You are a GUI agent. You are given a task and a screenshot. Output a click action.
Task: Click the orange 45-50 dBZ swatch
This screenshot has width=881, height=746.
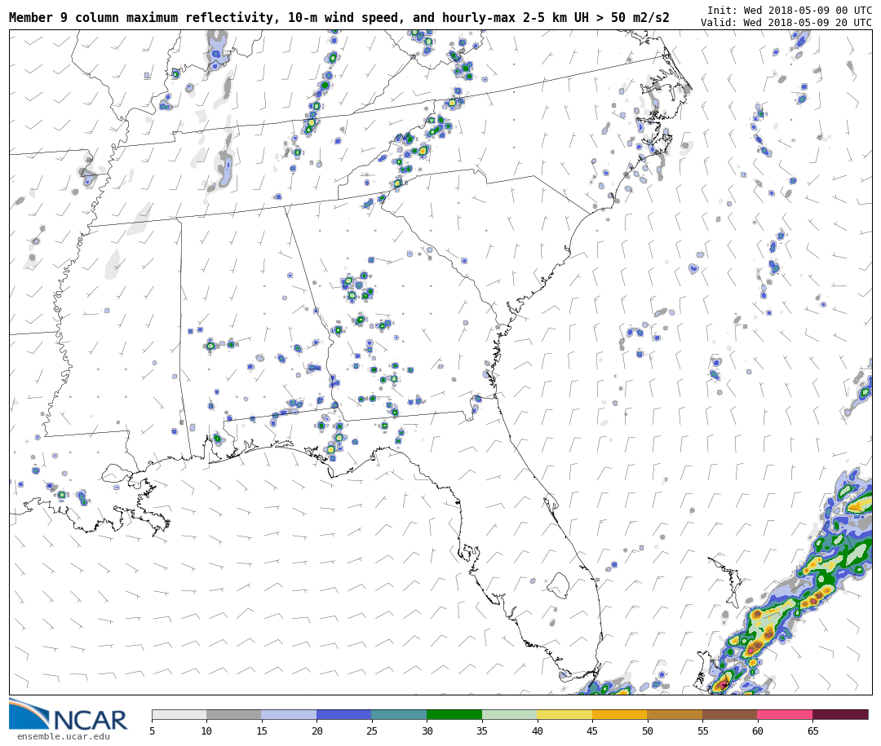(619, 714)
